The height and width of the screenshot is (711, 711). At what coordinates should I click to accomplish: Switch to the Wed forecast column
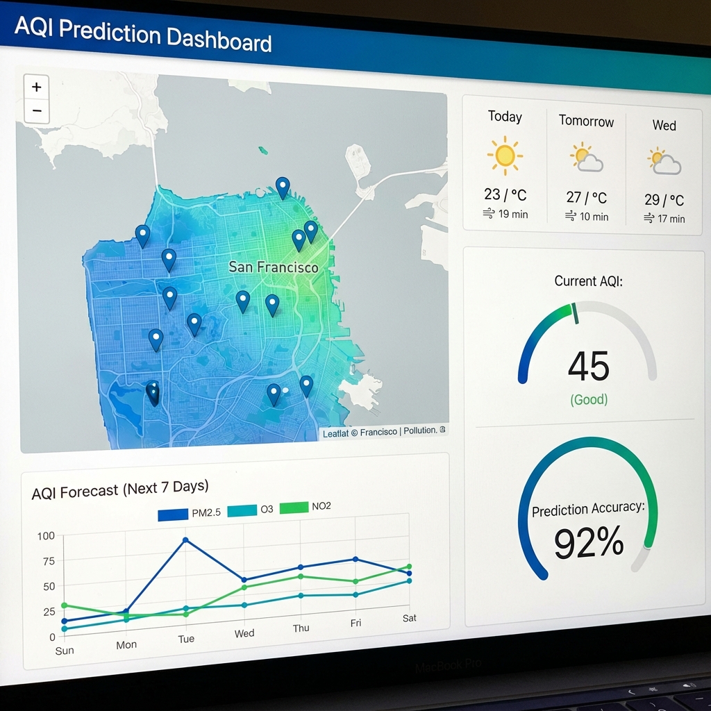664,170
